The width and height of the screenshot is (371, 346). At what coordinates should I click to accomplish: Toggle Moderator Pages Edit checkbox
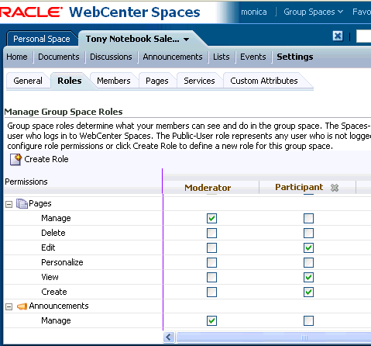[211, 247]
